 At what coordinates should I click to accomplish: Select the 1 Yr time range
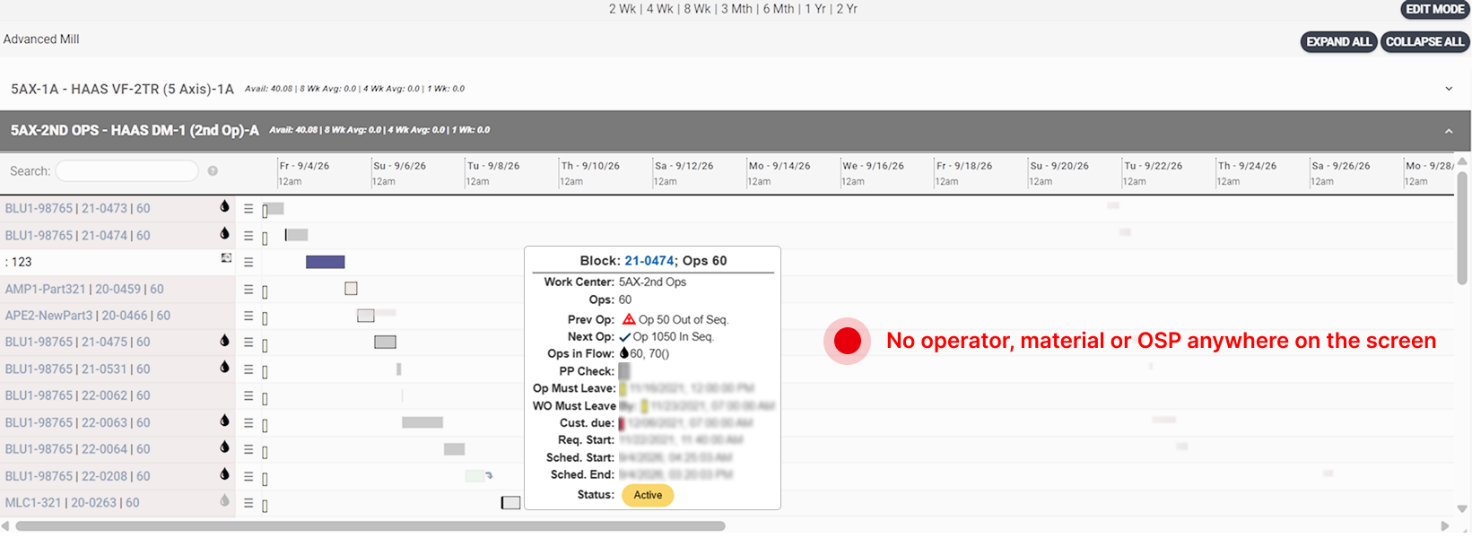[815, 9]
